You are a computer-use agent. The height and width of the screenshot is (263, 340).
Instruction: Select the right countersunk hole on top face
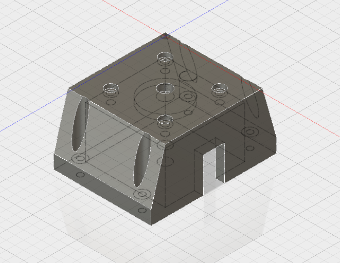220,88
